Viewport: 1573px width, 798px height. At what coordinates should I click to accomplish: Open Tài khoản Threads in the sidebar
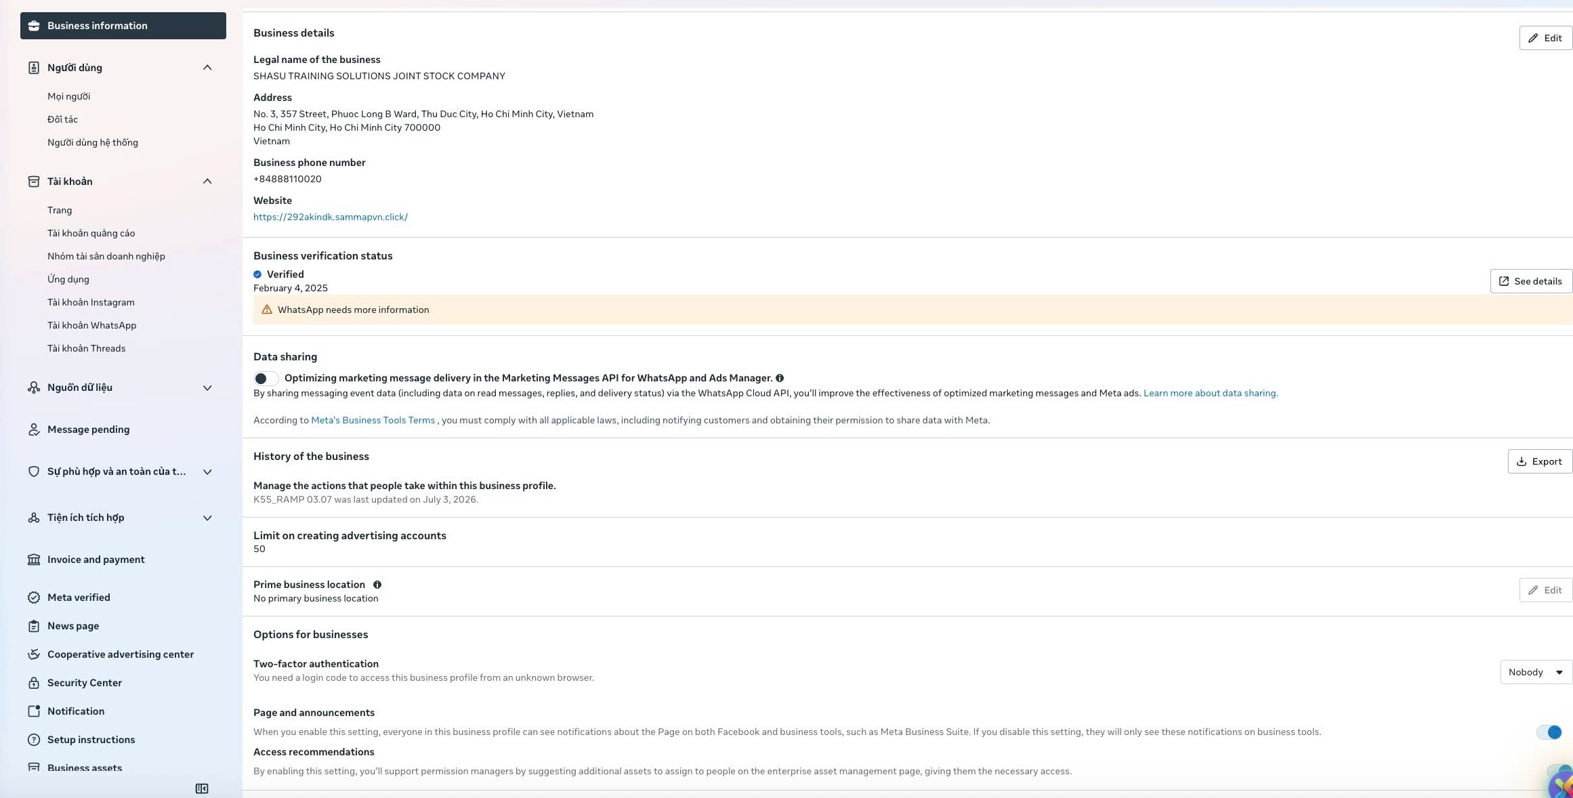pos(87,348)
